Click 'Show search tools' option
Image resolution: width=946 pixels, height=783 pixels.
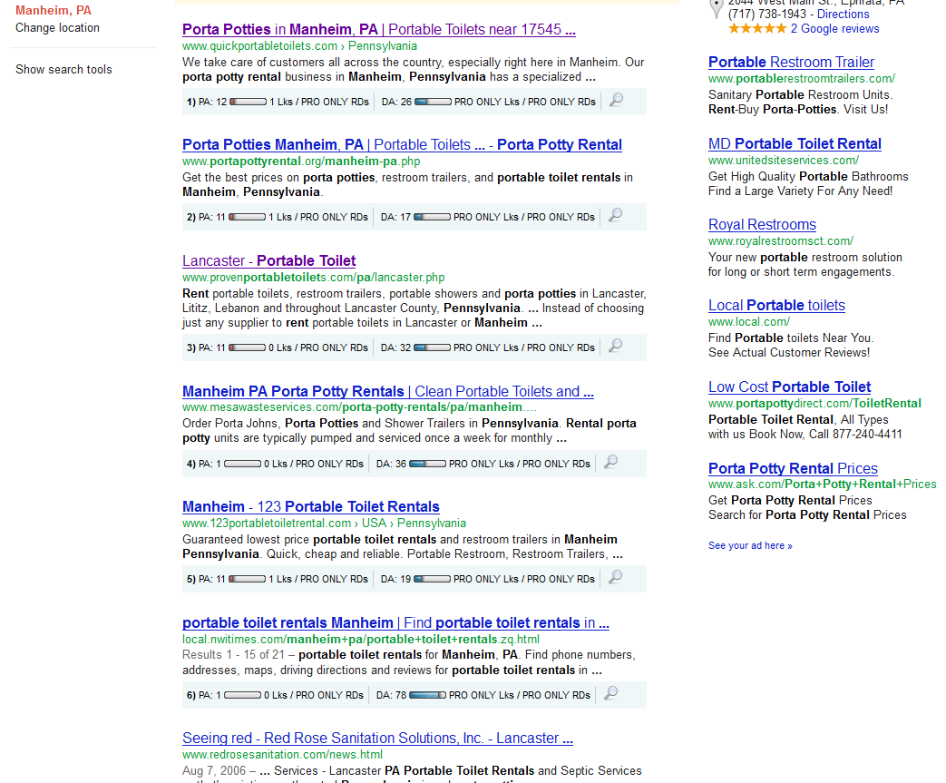pos(64,70)
